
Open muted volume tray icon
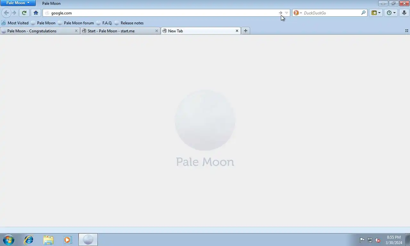coord(378,240)
